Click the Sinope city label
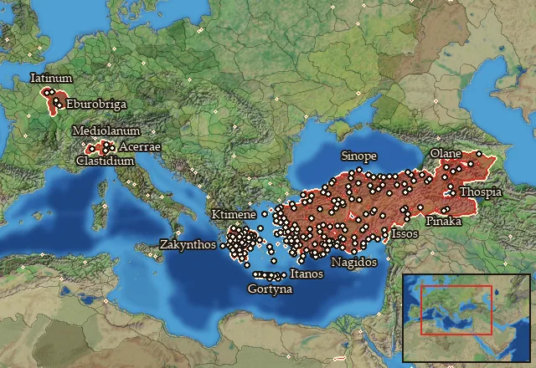Image resolution: width=536 pixels, height=368 pixels. [359, 156]
